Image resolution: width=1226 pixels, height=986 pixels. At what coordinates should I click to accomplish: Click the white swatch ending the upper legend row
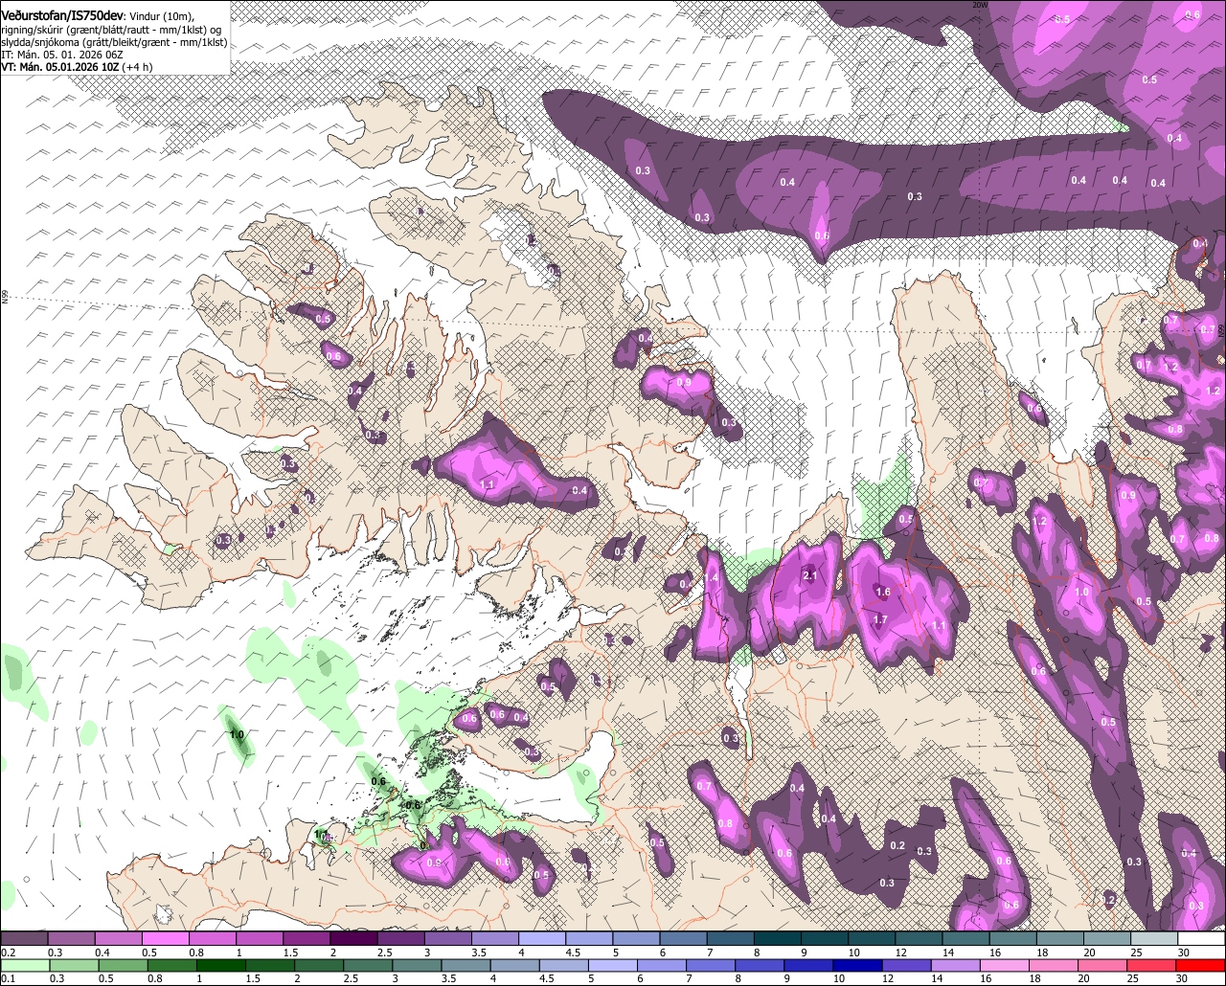[1201, 938]
